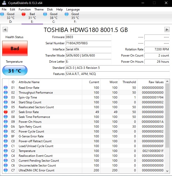Click the Serial Number field
Screen dimensions: 172x176
(88, 43)
